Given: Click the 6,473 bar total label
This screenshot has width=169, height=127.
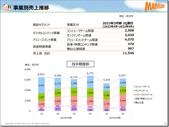Looking at the screenshot, I should (x=41, y=74).
